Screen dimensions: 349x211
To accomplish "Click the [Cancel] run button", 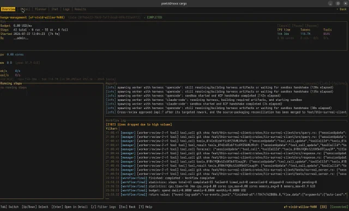I will [284, 26].
